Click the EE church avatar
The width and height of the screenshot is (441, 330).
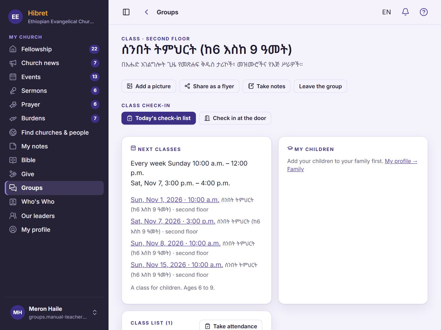pos(16,17)
